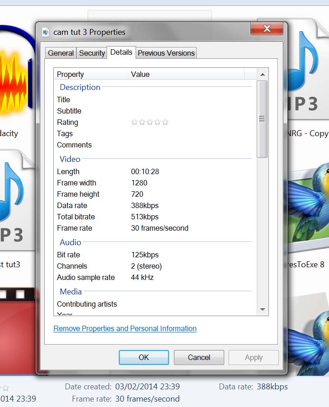Viewport: 329px width, 407px height.
Task: Select the Comments property row
Action: pos(155,145)
